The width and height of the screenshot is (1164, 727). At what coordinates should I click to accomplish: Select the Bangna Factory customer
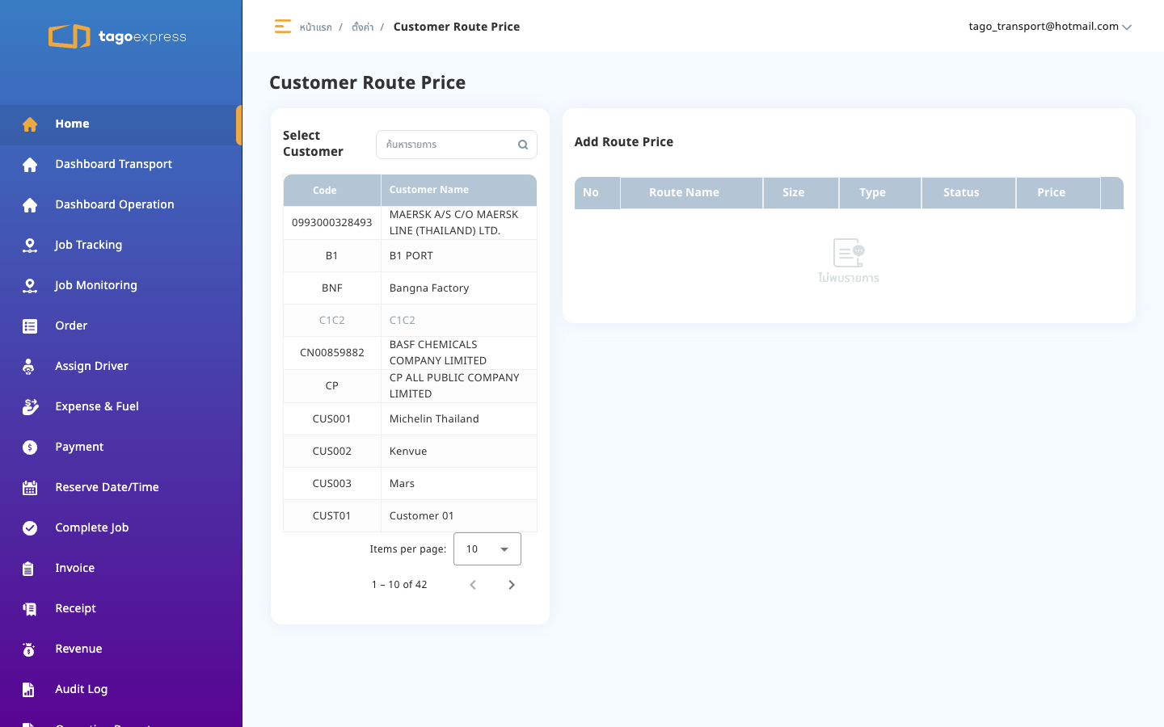(410, 288)
